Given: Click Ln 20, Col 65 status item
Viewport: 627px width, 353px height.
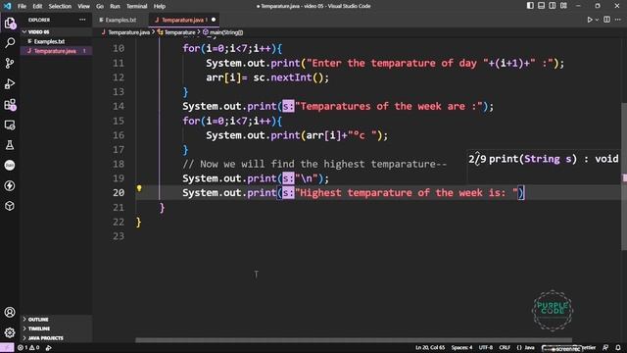Looking at the screenshot, I should (430, 348).
